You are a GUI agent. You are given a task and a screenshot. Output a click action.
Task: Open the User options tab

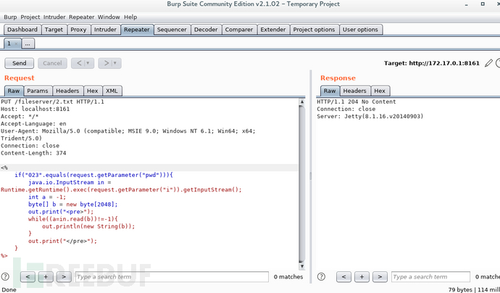(x=360, y=30)
